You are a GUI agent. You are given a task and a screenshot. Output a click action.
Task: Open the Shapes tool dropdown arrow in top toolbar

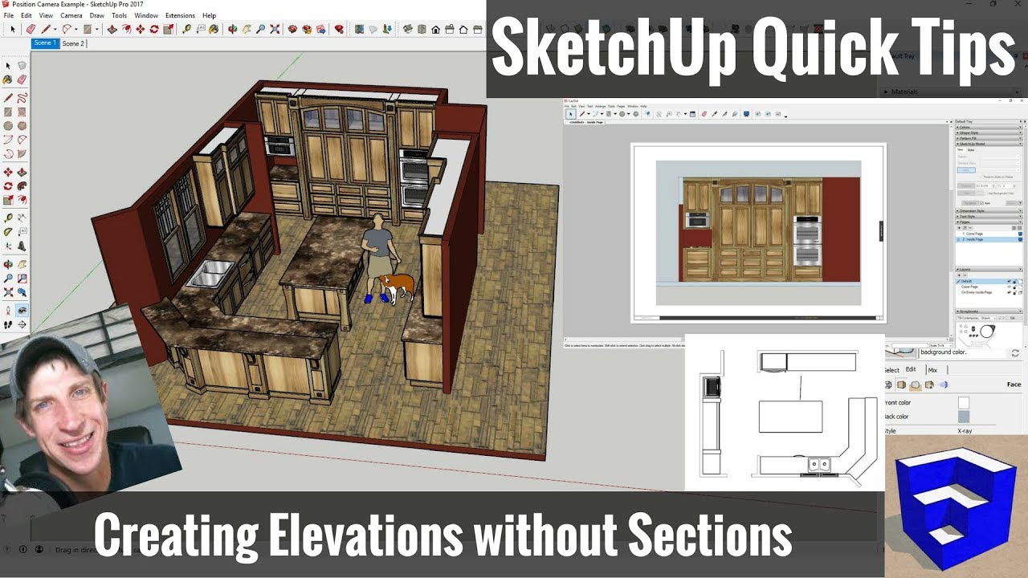click(97, 29)
